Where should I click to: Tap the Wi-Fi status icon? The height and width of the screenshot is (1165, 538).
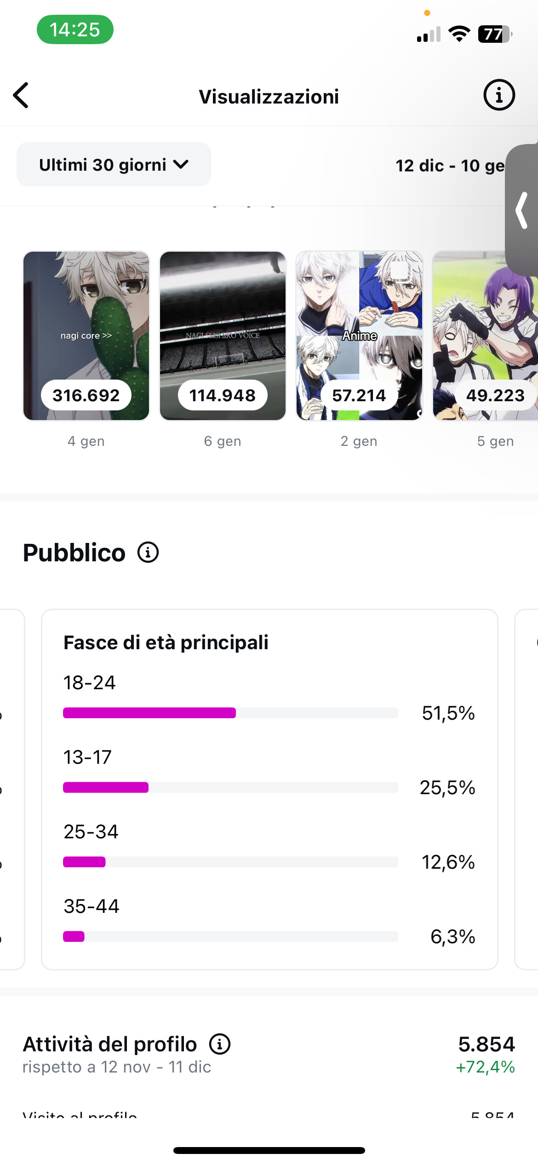click(x=459, y=34)
